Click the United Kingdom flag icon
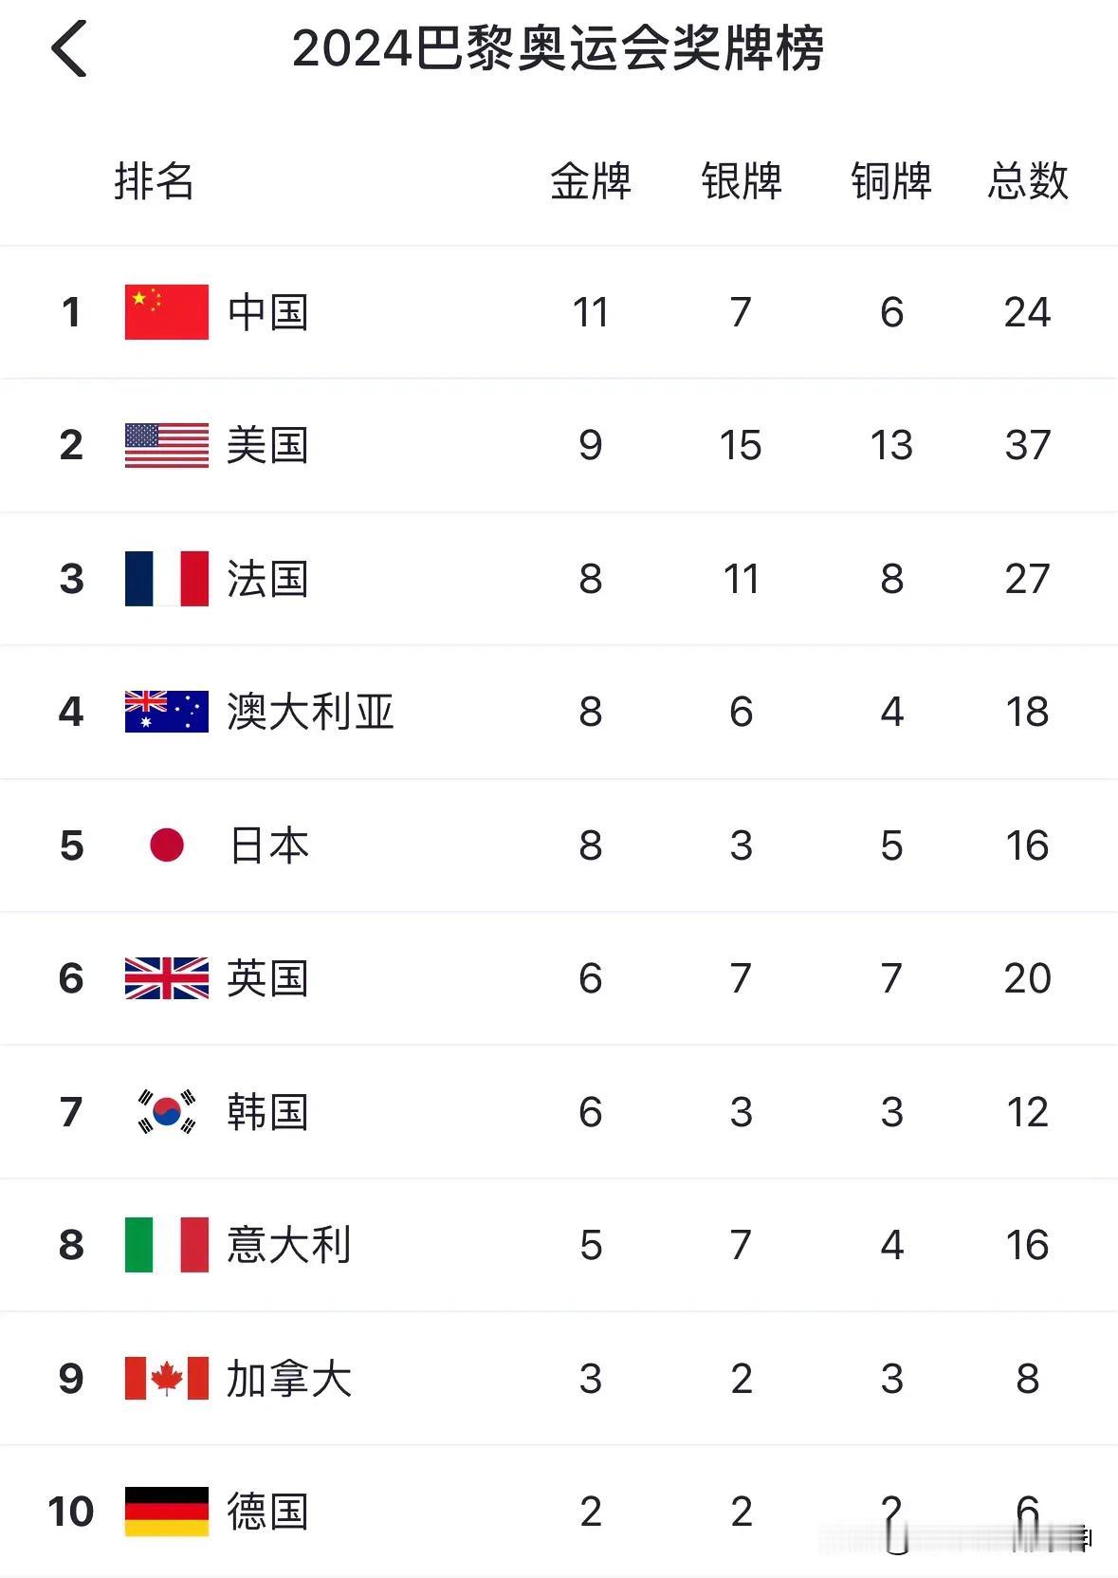Viewport: 1118px width, 1578px height. (x=167, y=978)
